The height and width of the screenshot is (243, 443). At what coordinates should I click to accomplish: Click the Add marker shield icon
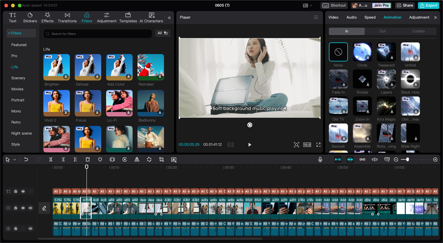100,159
